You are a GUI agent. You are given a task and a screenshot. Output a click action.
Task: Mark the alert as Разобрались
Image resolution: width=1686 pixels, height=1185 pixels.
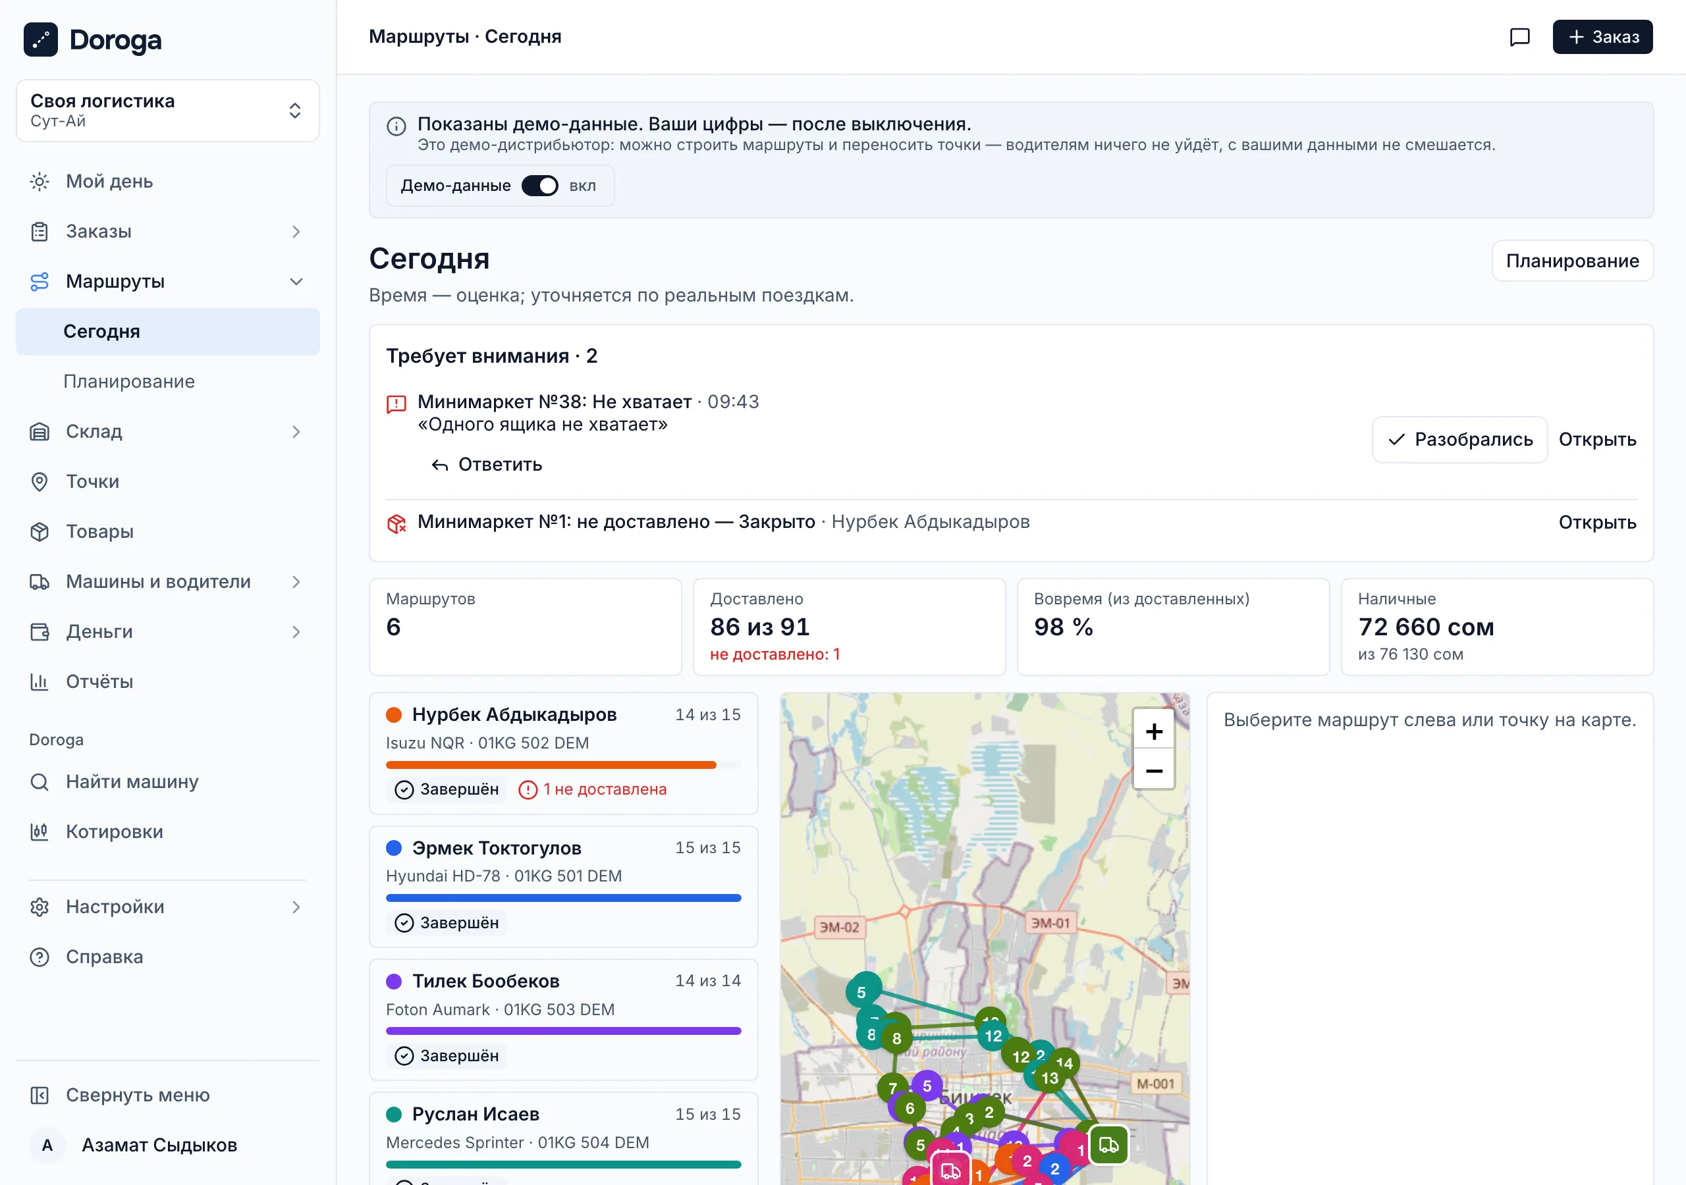pos(1459,440)
